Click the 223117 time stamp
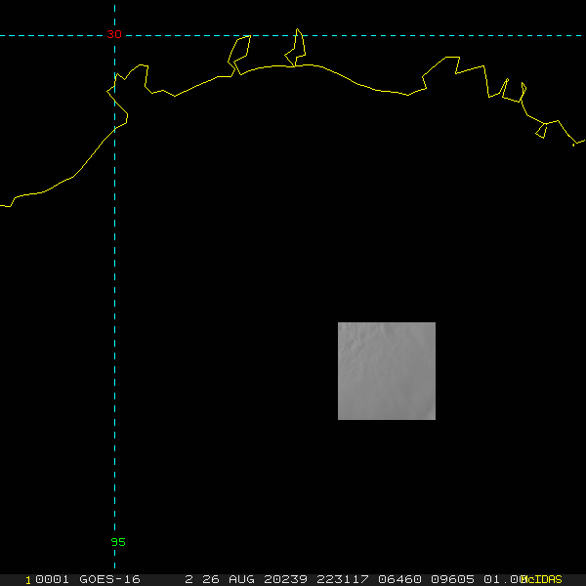This screenshot has height=586, width=586. coord(342,579)
